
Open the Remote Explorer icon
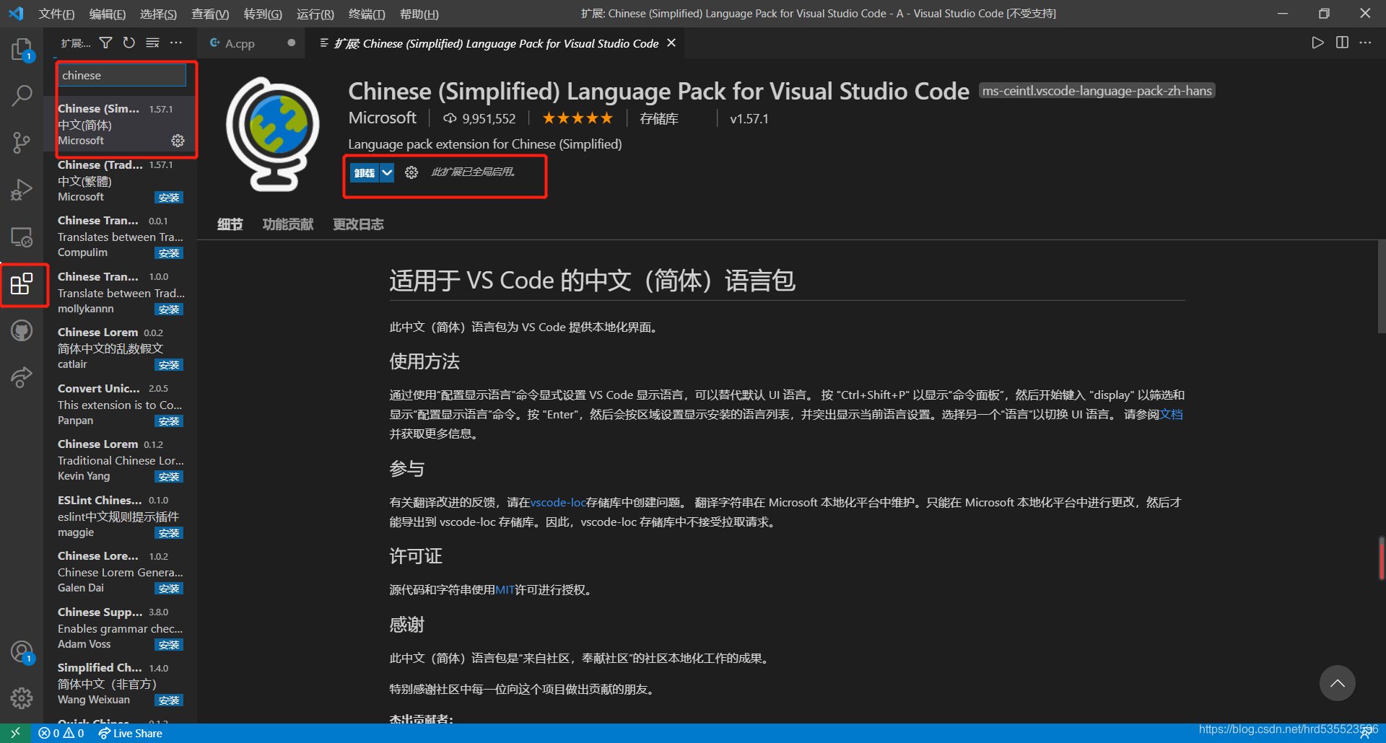pyautogui.click(x=22, y=237)
